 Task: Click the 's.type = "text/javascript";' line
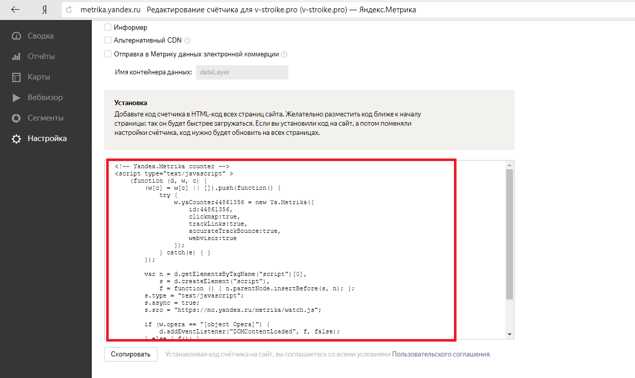click(x=194, y=295)
